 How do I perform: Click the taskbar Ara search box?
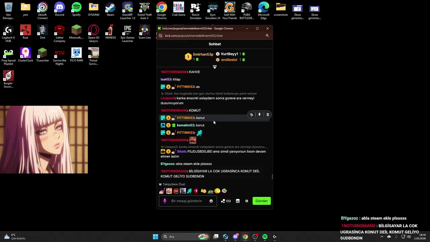[186, 237]
